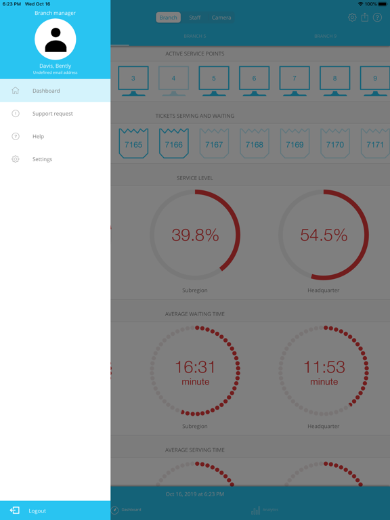The height and width of the screenshot is (520, 390).
Task: Click the home icon beside Dashboard
Action: [16, 91]
